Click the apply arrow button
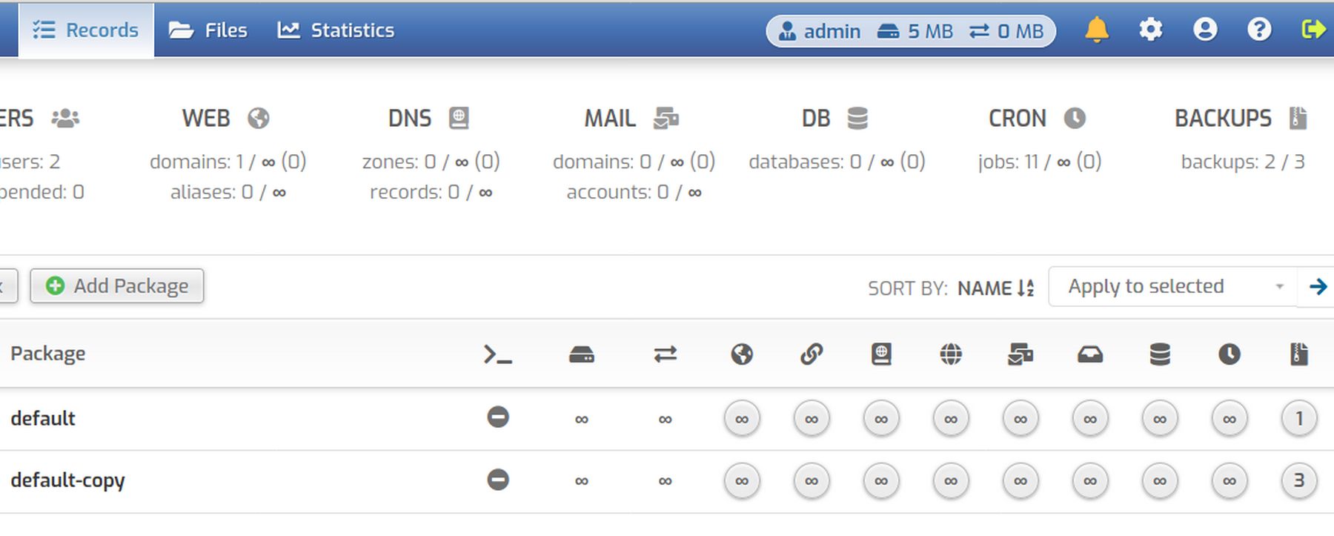 (x=1318, y=287)
